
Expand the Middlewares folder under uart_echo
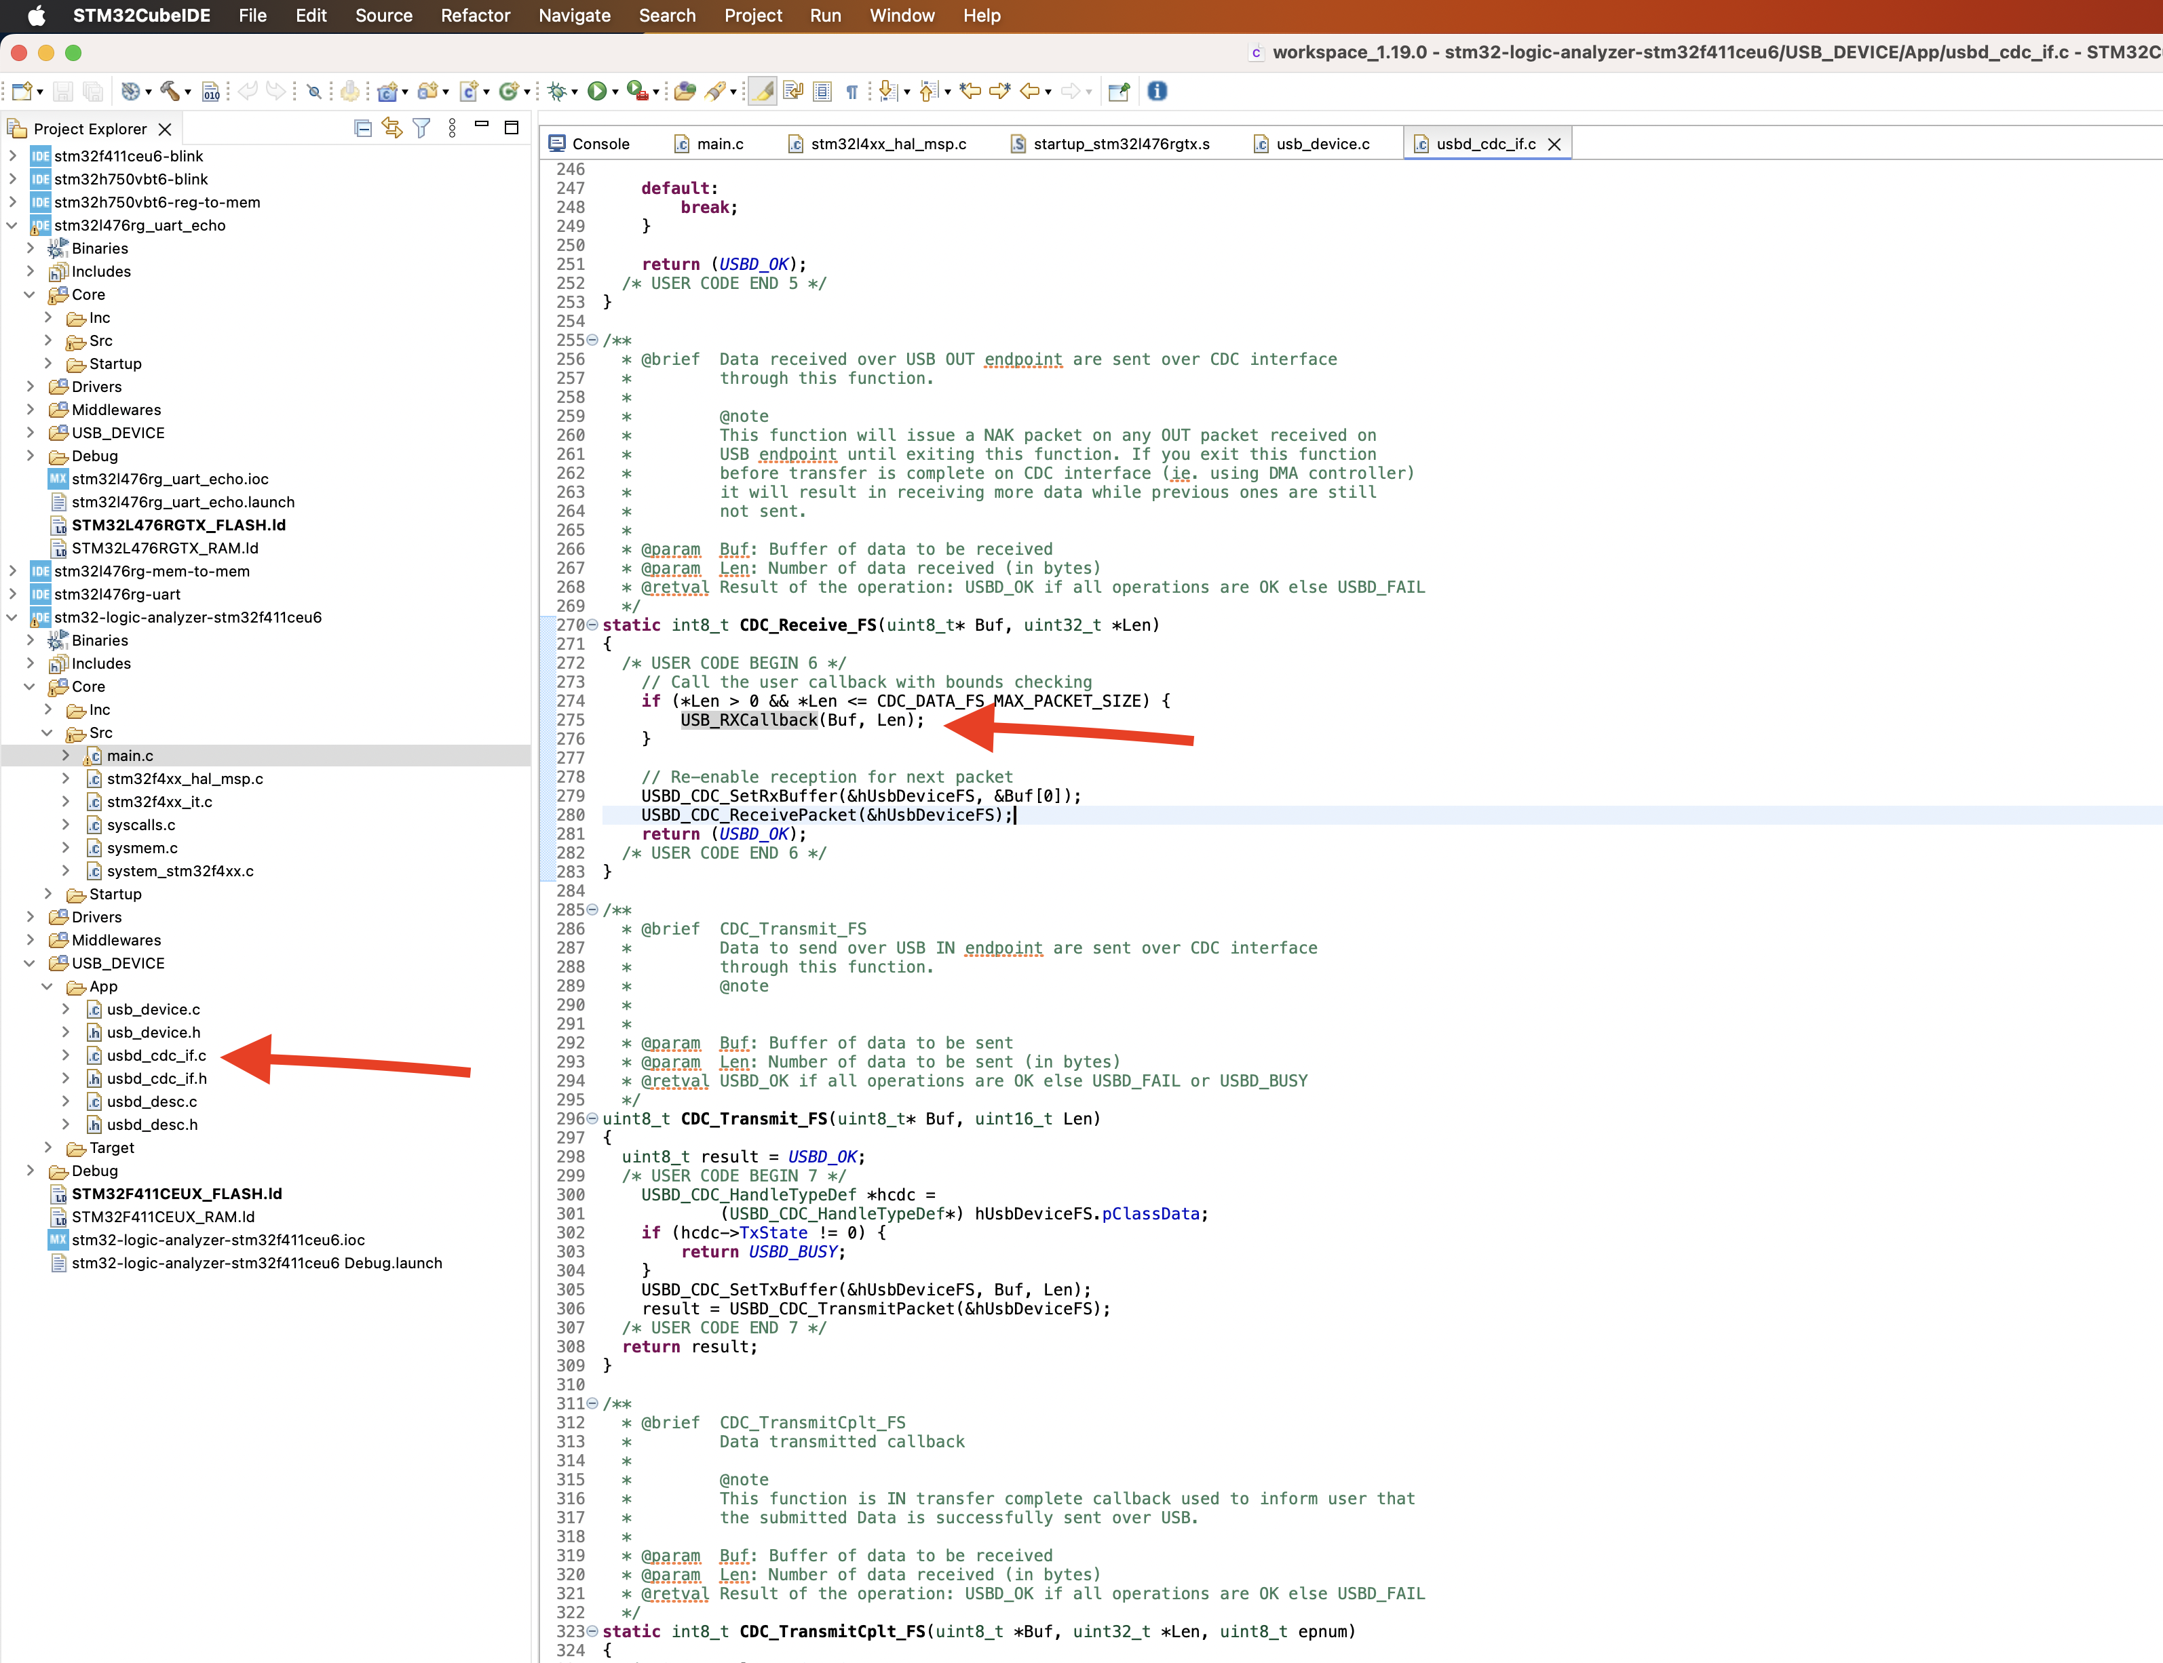(x=30, y=409)
